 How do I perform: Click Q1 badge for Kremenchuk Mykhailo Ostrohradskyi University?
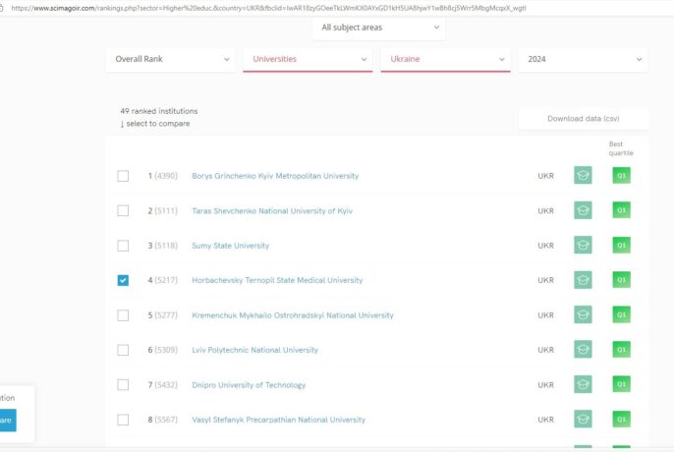621,315
